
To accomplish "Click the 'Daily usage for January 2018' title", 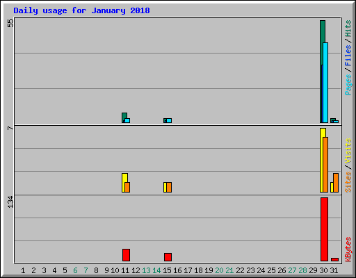I will coord(81,10).
